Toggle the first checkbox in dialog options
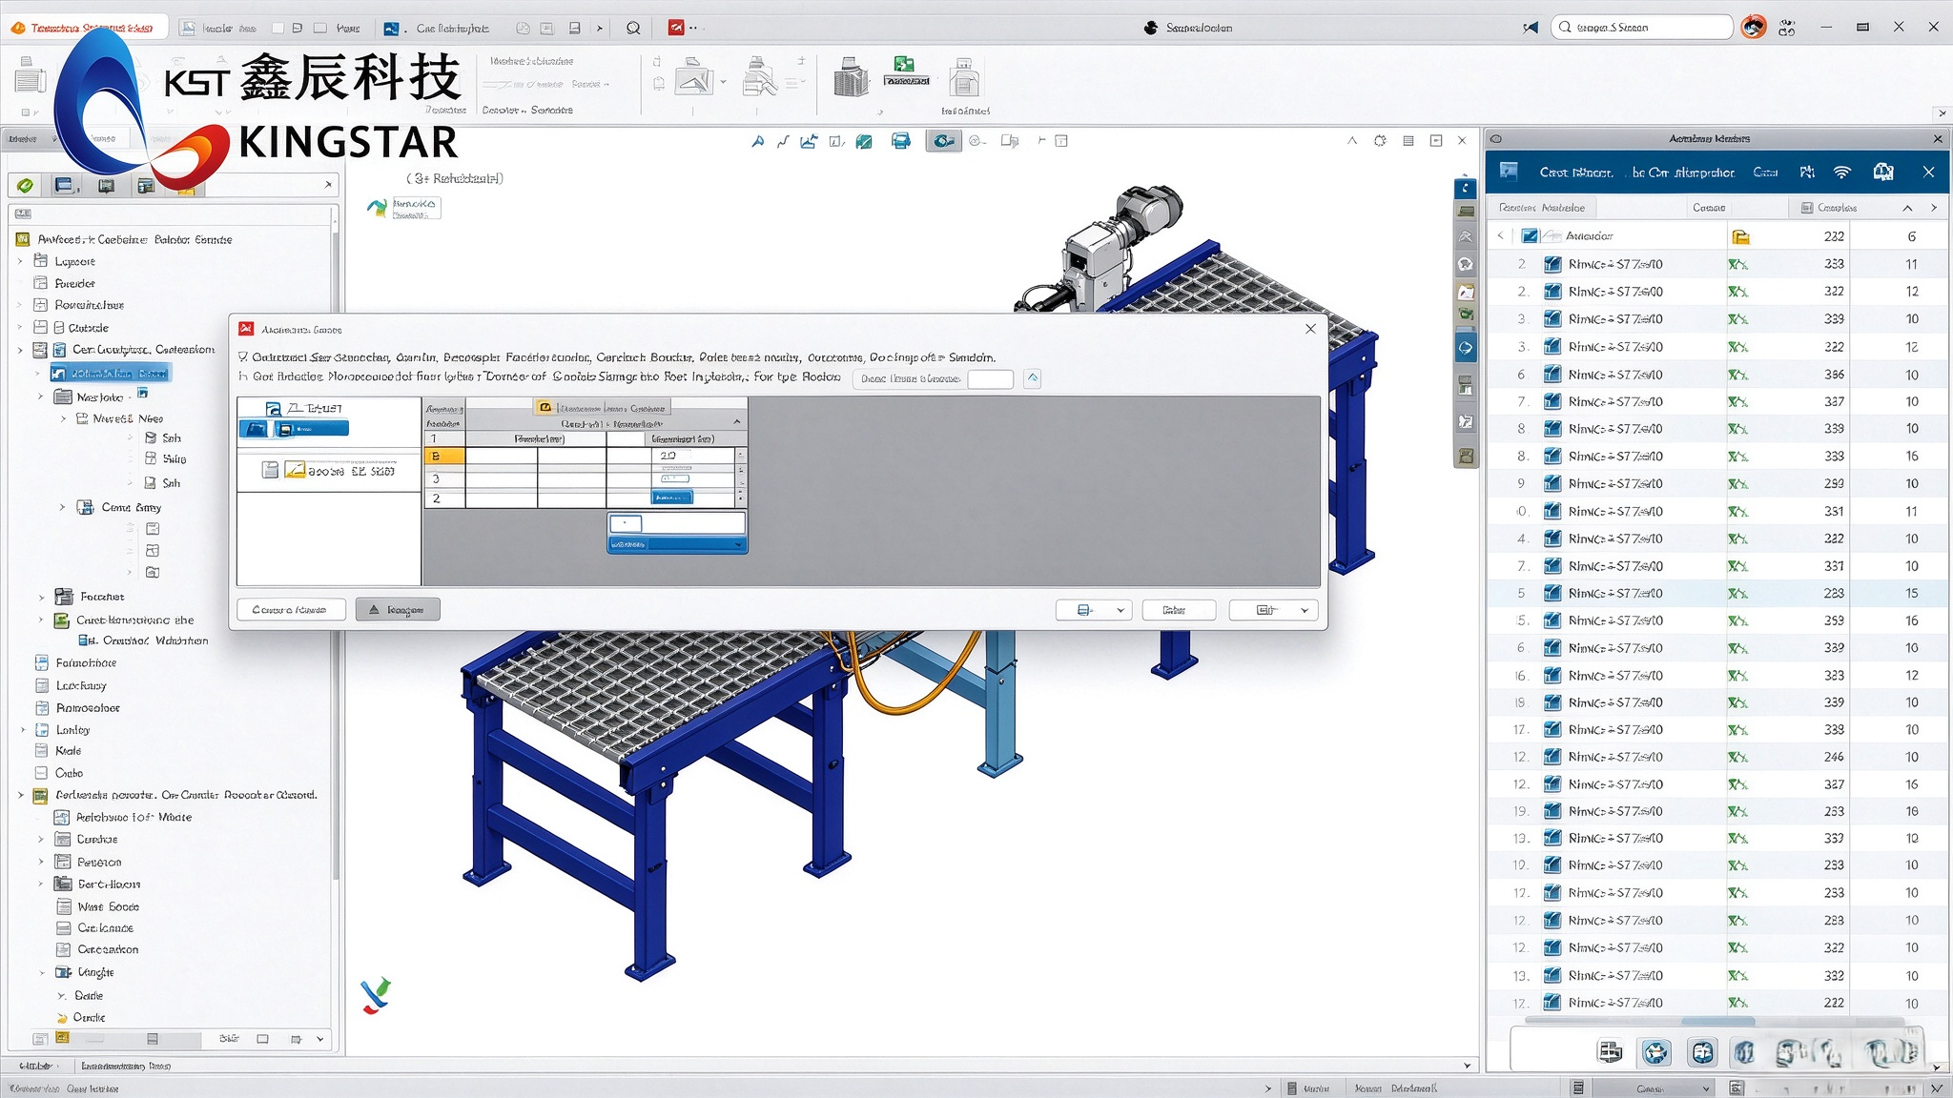The image size is (1953, 1098). pos(244,357)
